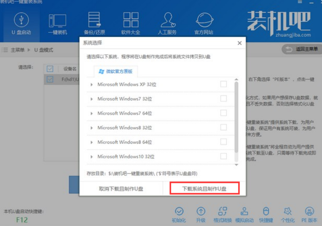Click the U盘模式 breadcrumb
Screen dimensions: 322x226
(x=44, y=50)
